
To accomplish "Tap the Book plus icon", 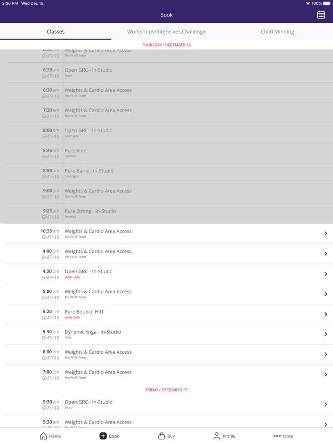I will tap(103, 436).
